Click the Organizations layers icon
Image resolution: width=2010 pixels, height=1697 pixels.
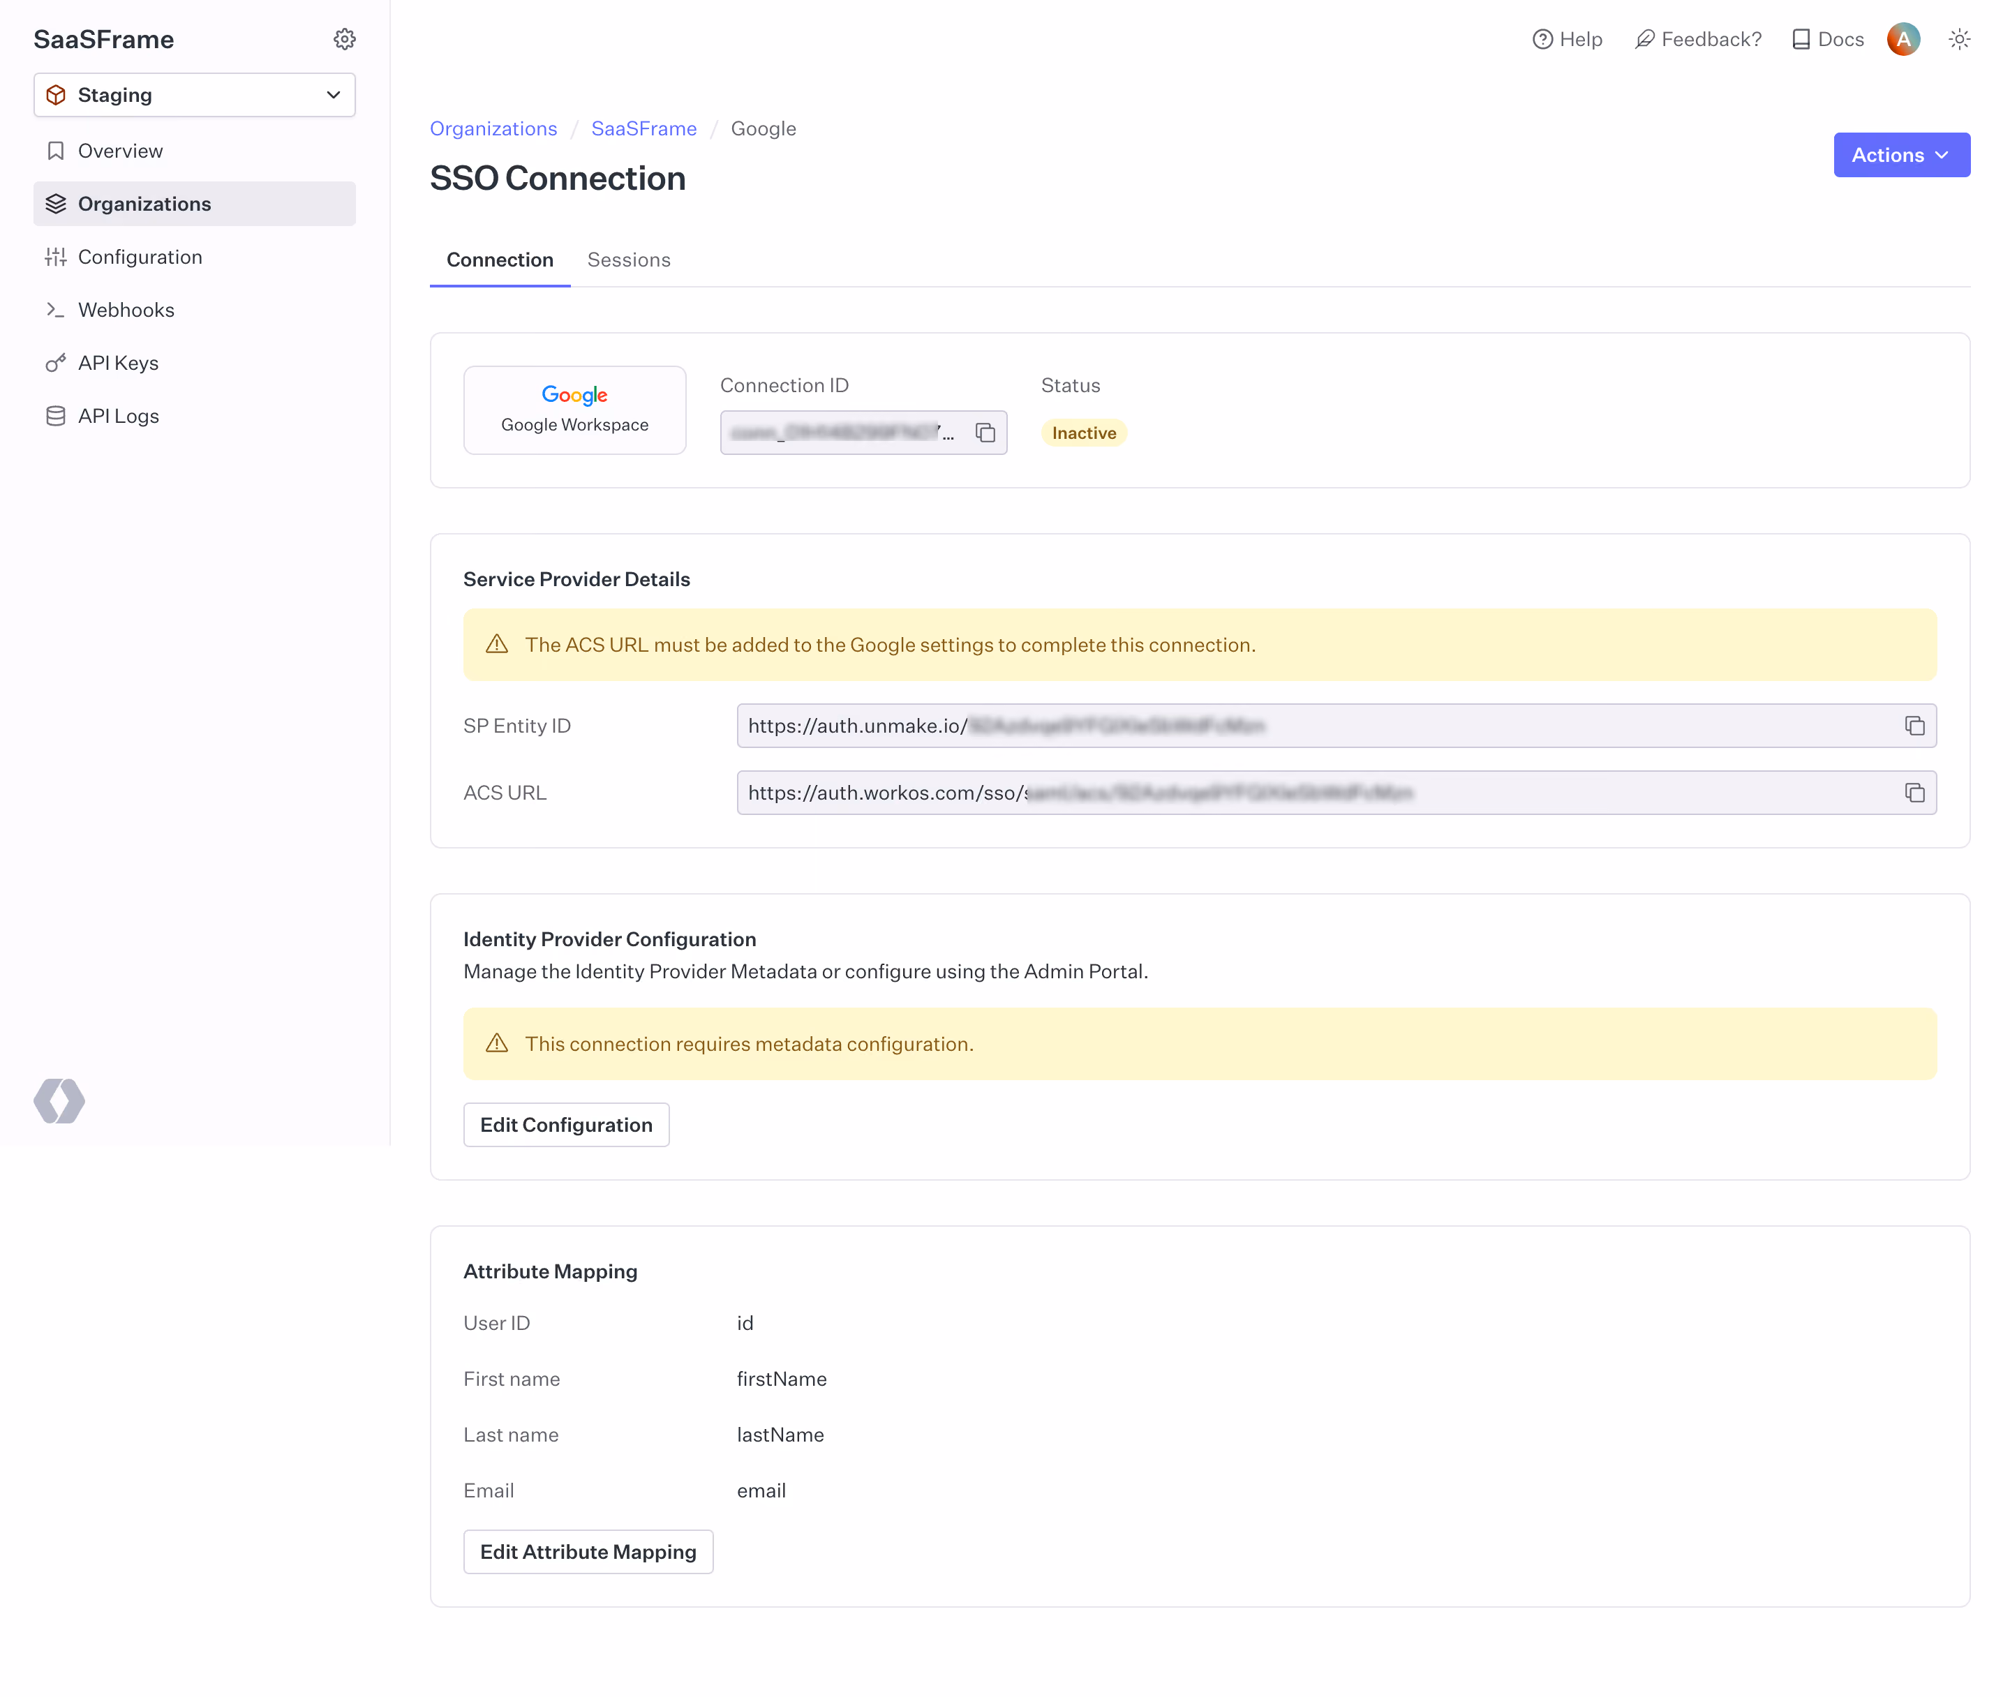(56, 204)
